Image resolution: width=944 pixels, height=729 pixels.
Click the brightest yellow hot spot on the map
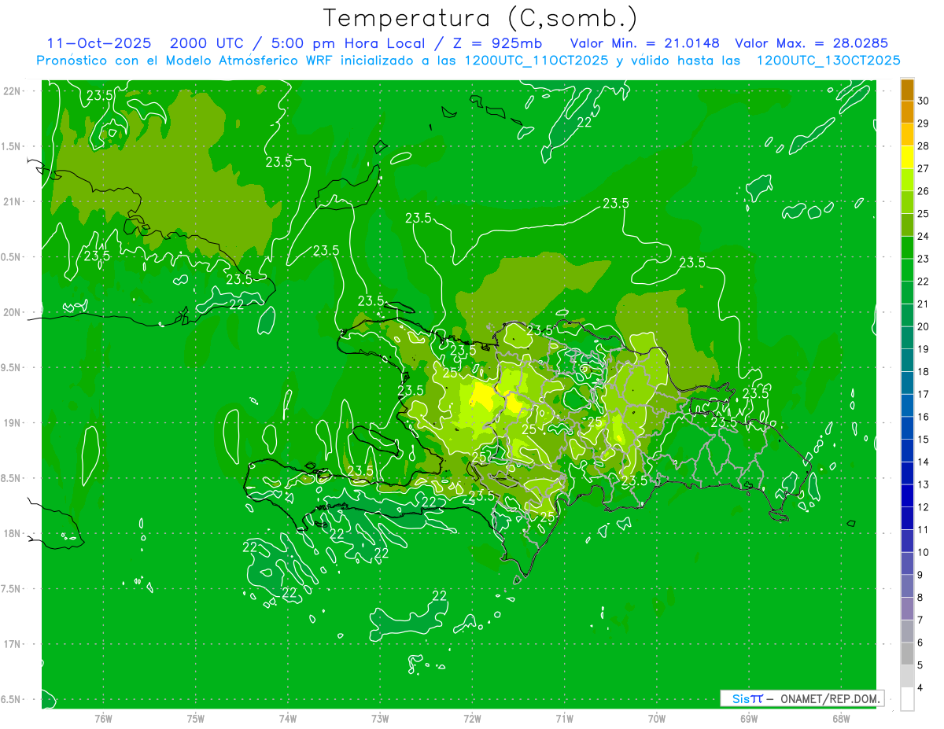tap(481, 393)
